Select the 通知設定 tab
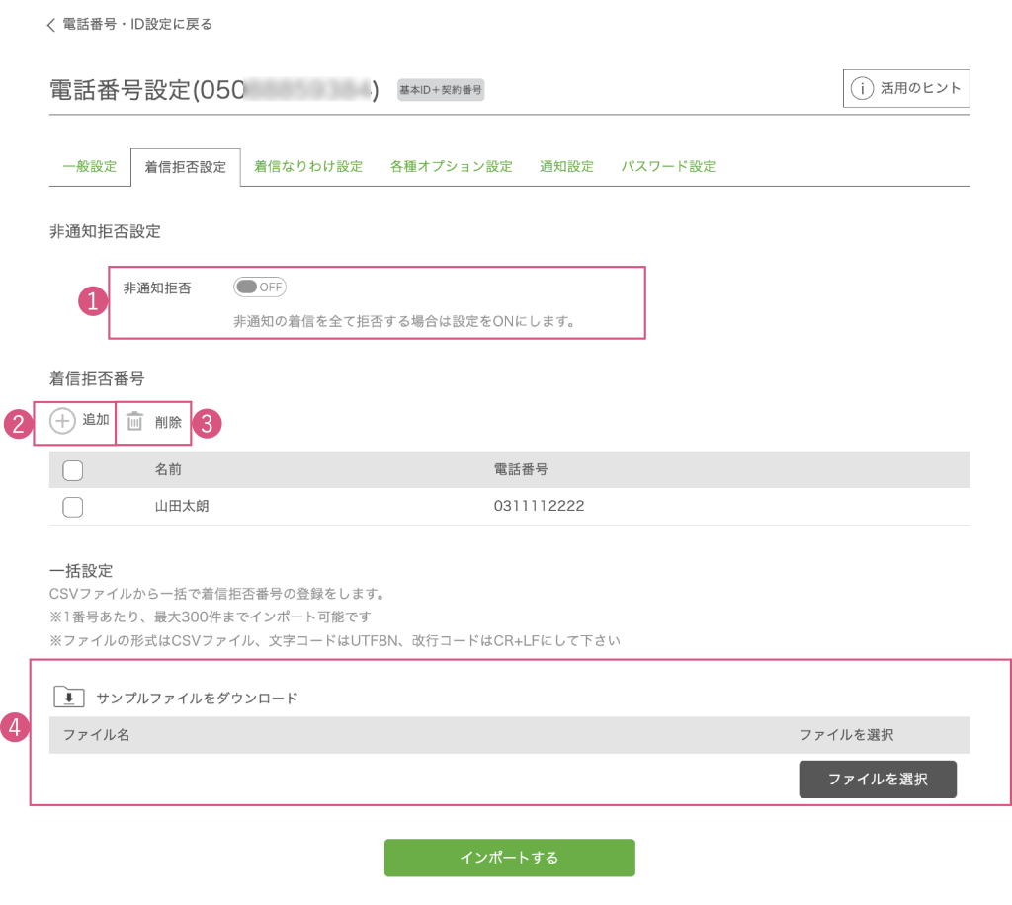 (566, 166)
